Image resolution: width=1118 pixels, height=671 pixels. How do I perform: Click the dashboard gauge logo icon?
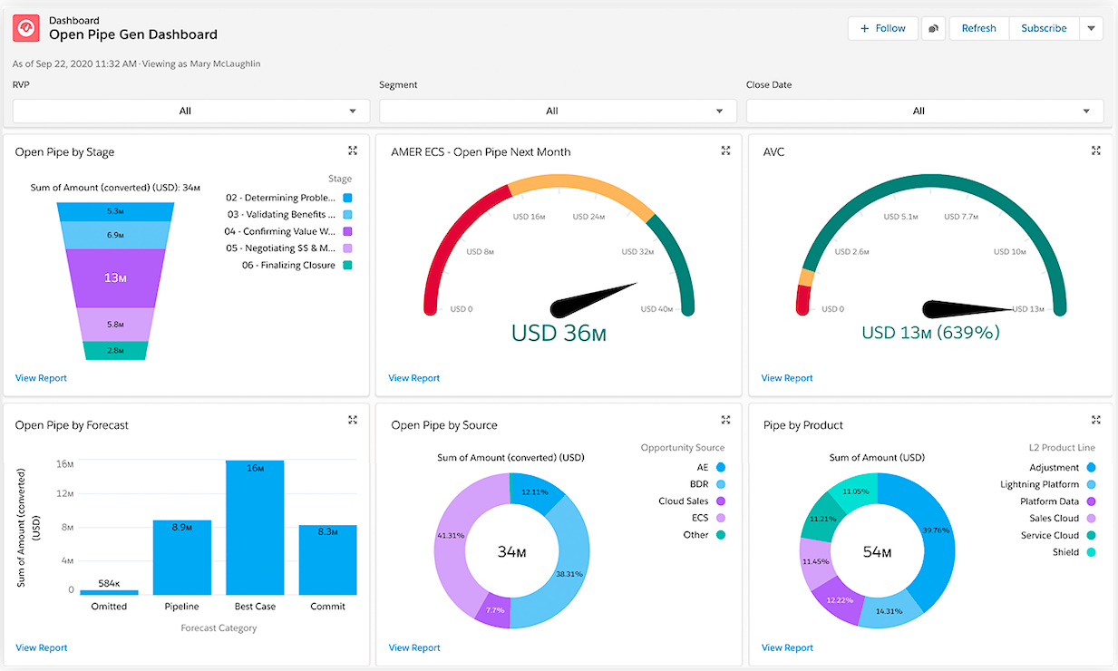pos(26,28)
